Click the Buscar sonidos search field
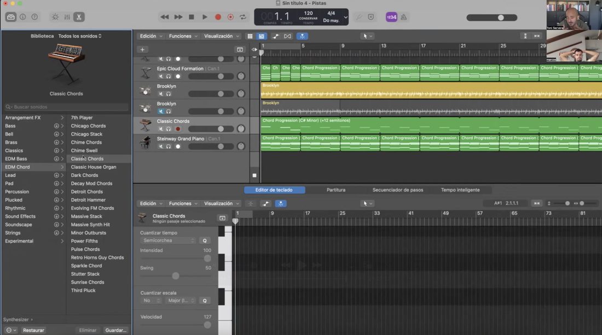602x335 pixels. click(x=66, y=107)
